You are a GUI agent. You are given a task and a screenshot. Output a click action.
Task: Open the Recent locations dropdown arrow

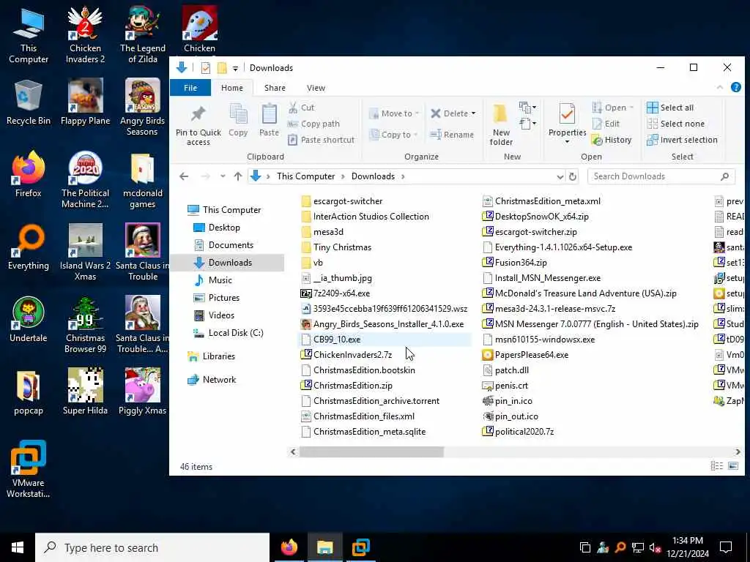[223, 176]
